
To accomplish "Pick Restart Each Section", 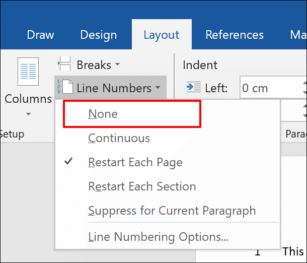I will [142, 186].
